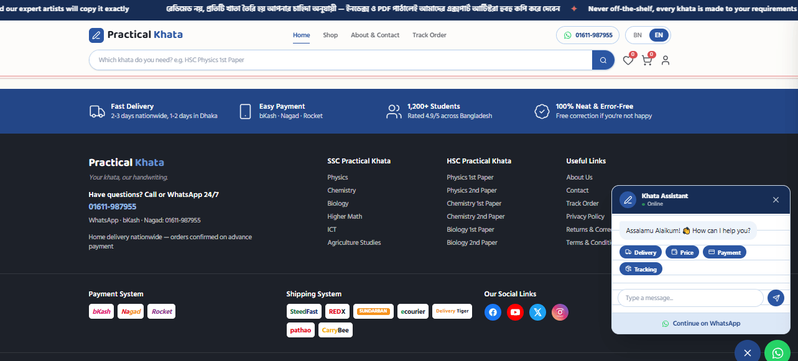Select the Tracking quick reply chip

click(x=641, y=269)
